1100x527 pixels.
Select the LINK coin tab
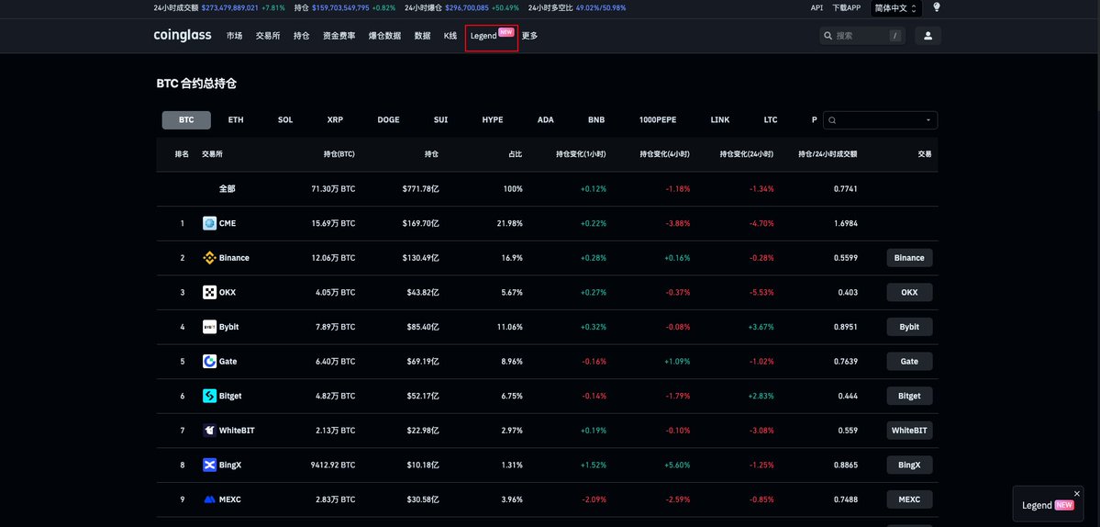(x=720, y=120)
